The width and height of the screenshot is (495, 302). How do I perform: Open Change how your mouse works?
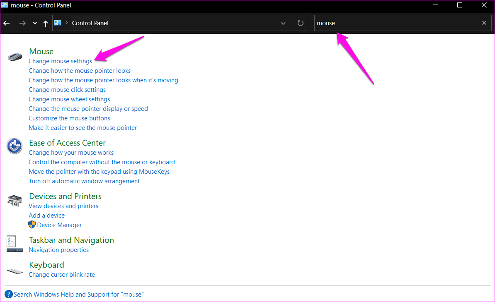[x=71, y=153]
